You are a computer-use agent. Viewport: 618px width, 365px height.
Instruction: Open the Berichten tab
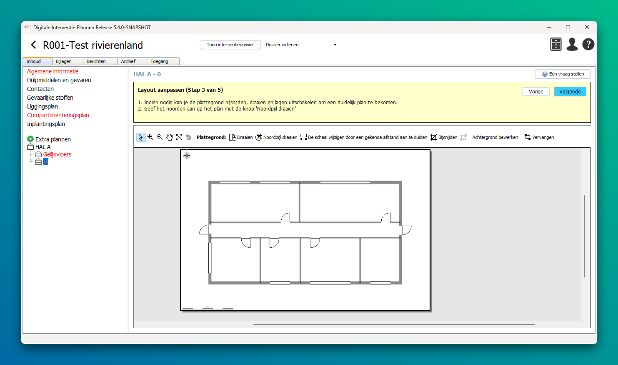100,61
